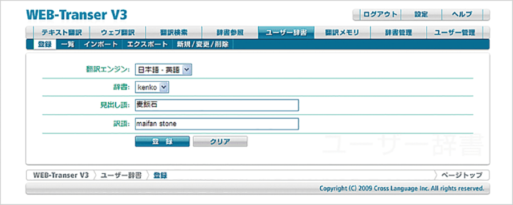Screen dimensions: 513x205
Task: Open the 一覧 submenu item
Action: tap(68, 44)
